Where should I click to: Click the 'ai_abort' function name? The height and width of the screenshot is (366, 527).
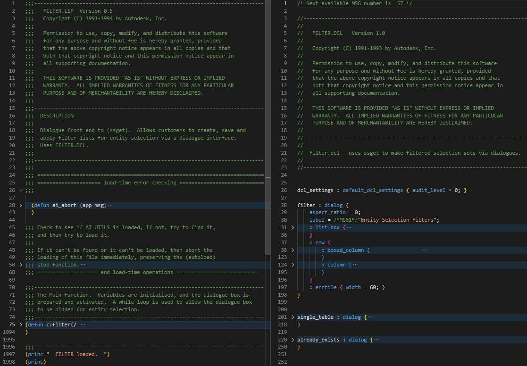coord(64,205)
